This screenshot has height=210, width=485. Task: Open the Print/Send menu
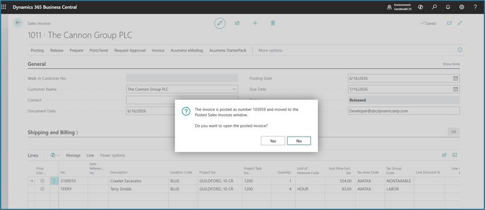pos(99,50)
